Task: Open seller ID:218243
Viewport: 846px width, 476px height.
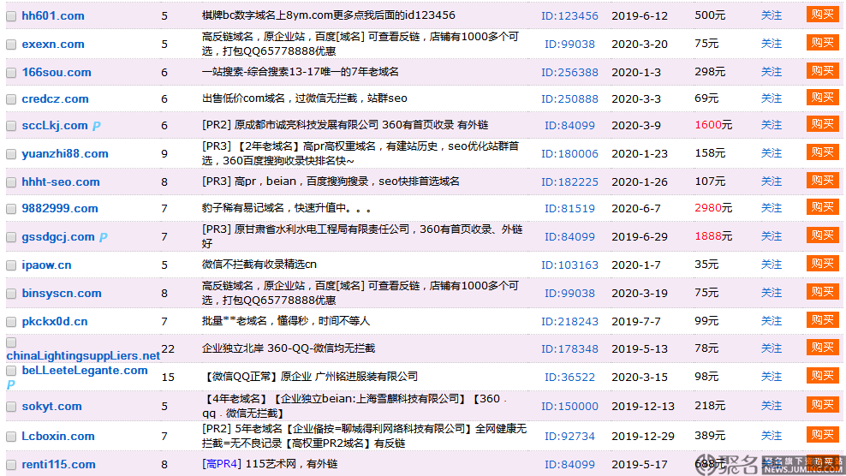Action: [569, 321]
